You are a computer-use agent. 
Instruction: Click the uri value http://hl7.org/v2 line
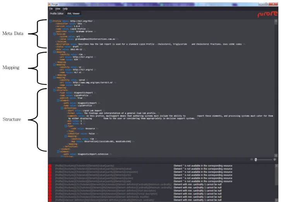pos(77,70)
